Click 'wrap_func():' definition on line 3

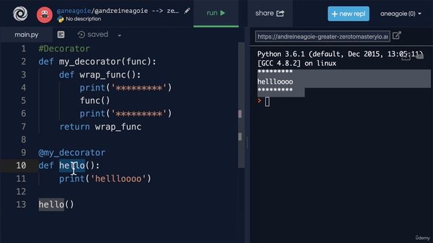pyautogui.click(x=110, y=75)
